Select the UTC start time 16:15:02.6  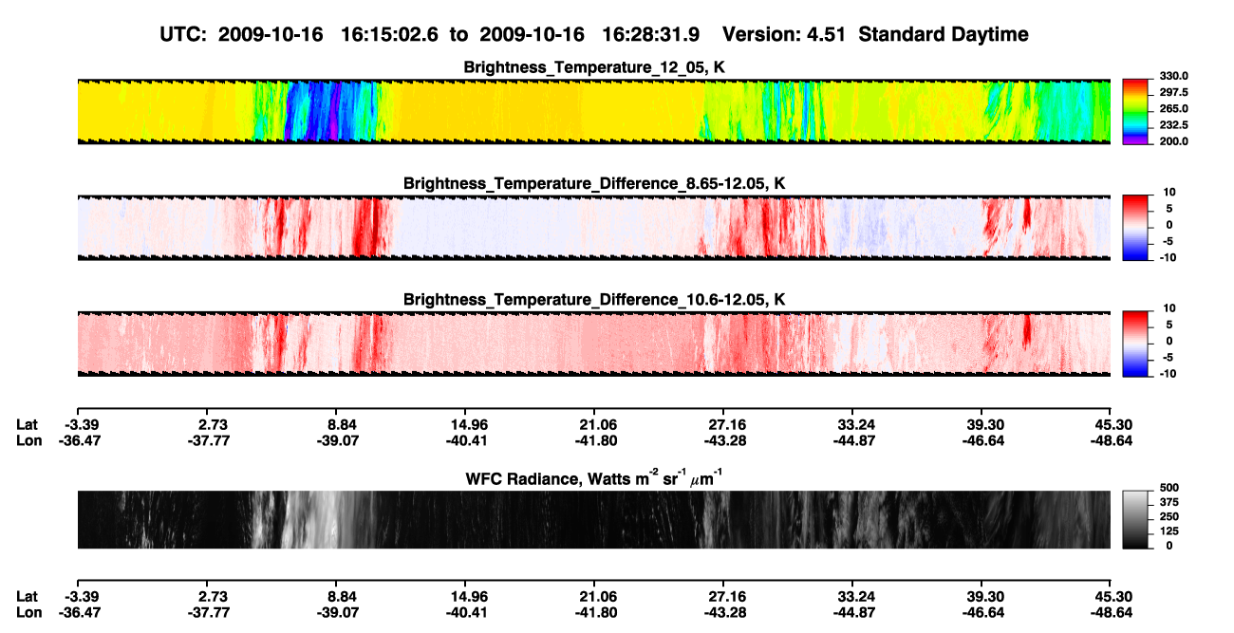click(391, 34)
